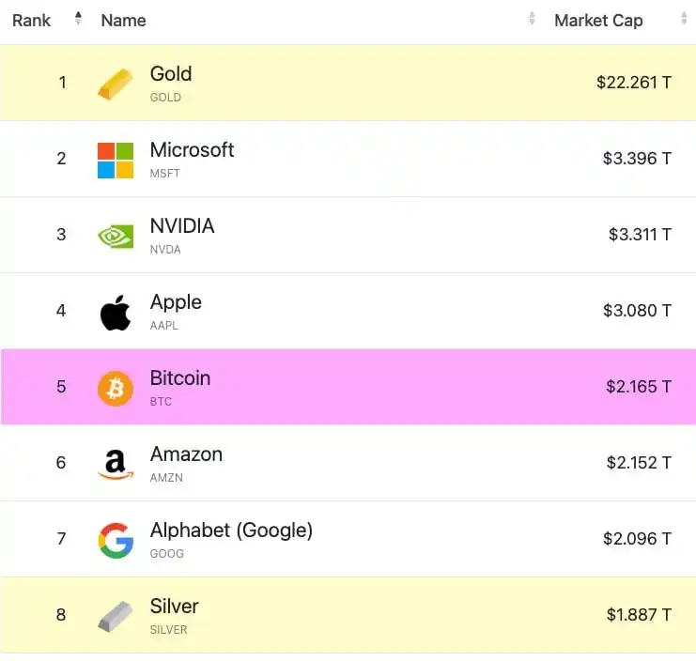696x661 pixels.
Task: Click the Google G logo icon
Action: point(116,540)
